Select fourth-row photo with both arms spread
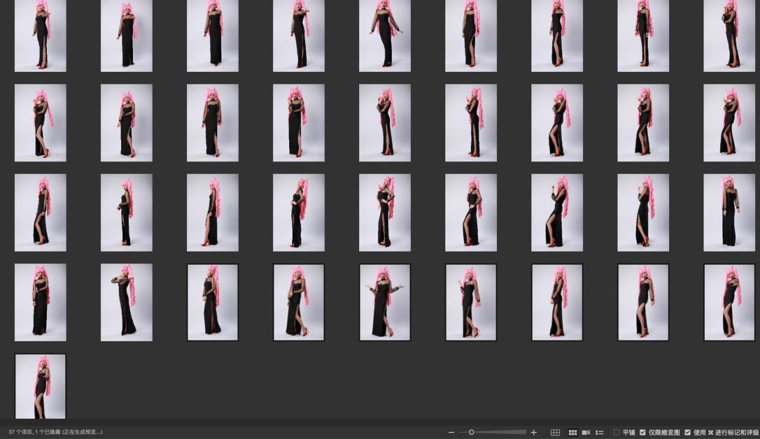760x439 pixels. (x=385, y=303)
